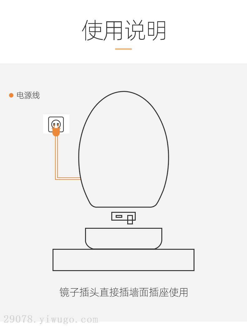The image size is (247, 335).
Task: Click the wash basin outline
Action: point(123,238)
